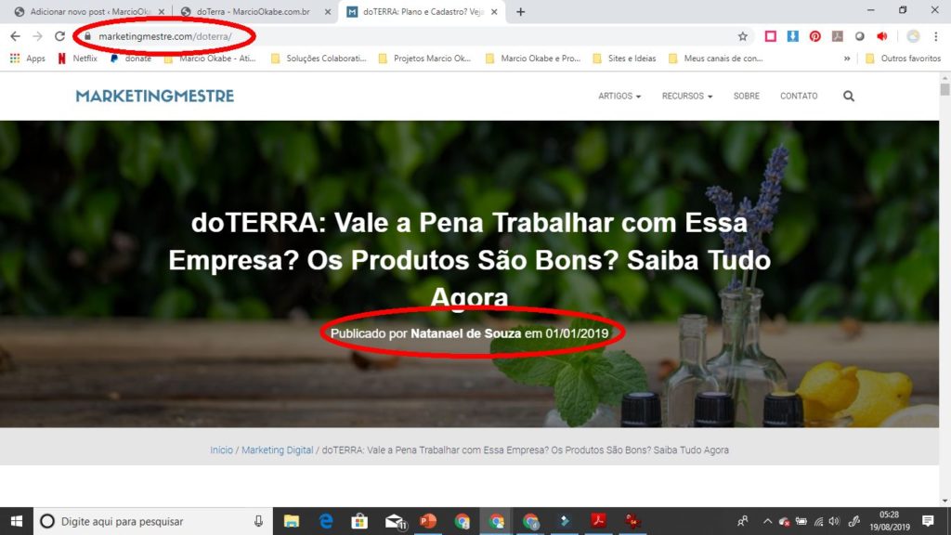This screenshot has height=535, width=951.
Task: Close the doTERRA: Plano e Cadastro tab
Action: click(x=494, y=11)
